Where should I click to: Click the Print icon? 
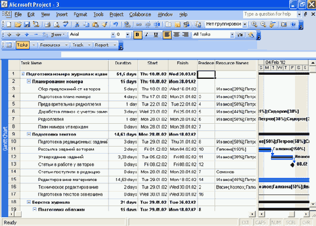point(47,25)
